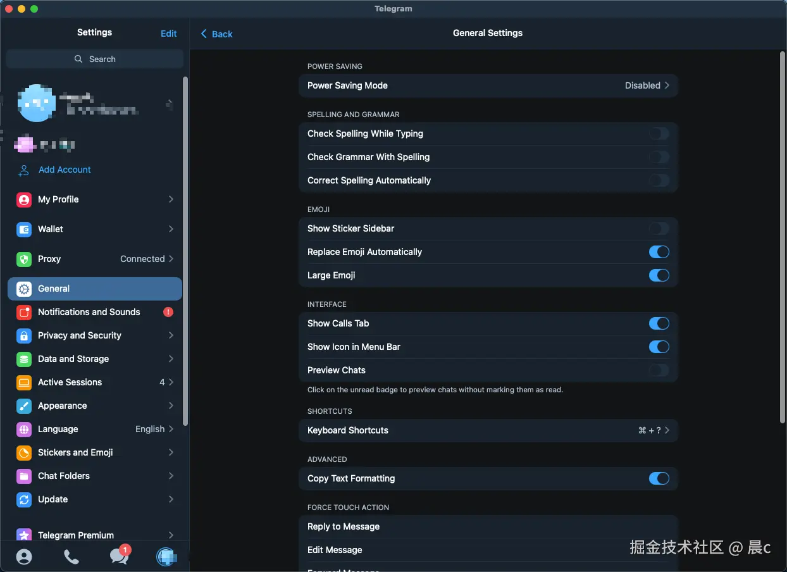Turn off Large Emoji switch
The height and width of the screenshot is (572, 787).
(x=659, y=275)
